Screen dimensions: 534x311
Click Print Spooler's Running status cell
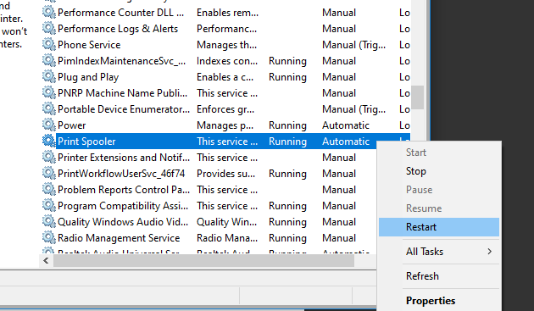(x=287, y=142)
